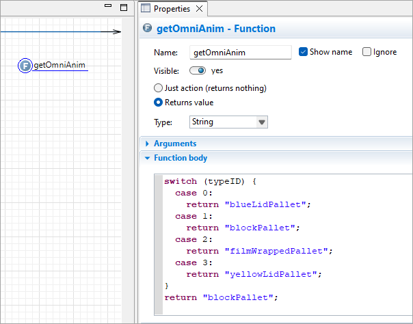
Task: Toggle the Show name checkbox
Action: [x=304, y=52]
